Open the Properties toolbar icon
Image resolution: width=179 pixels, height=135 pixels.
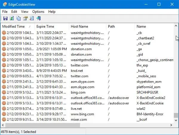tap(25, 18)
